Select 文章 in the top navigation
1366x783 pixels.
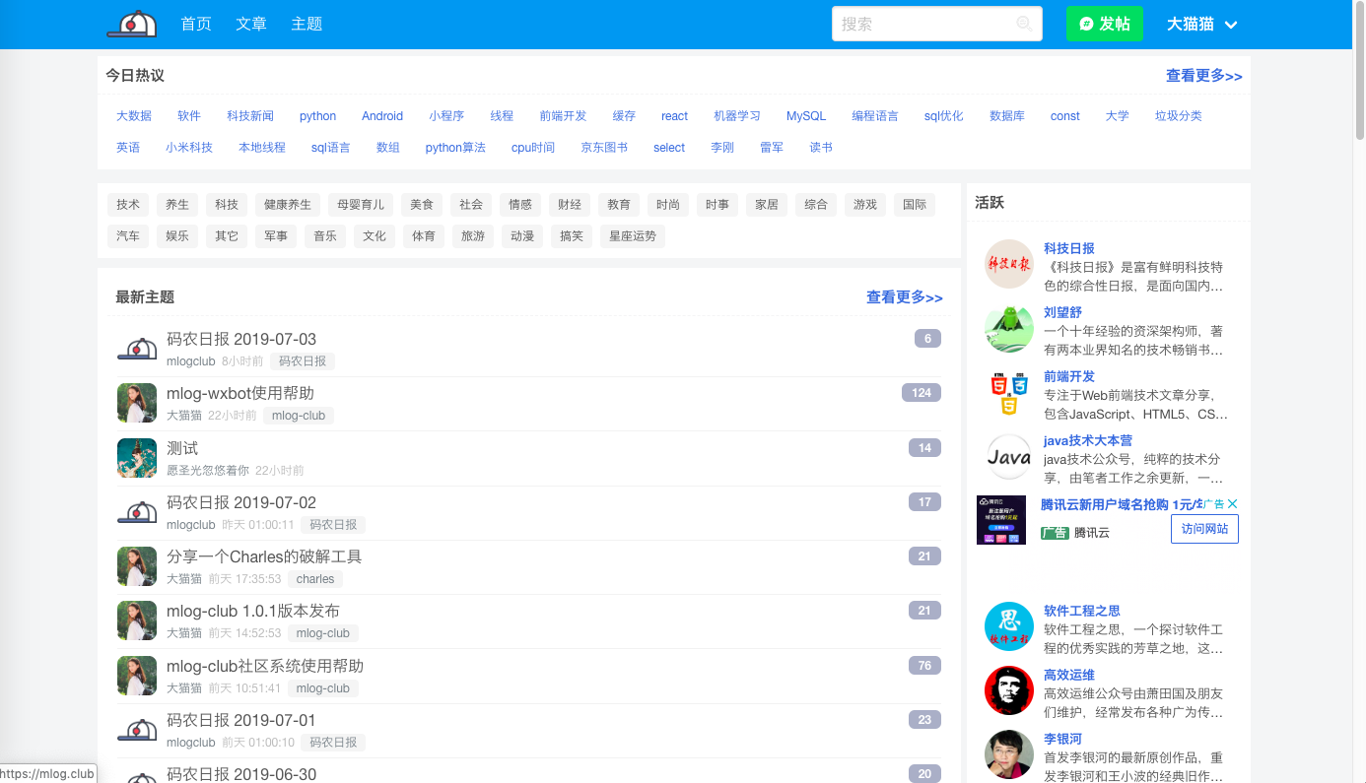(x=251, y=24)
